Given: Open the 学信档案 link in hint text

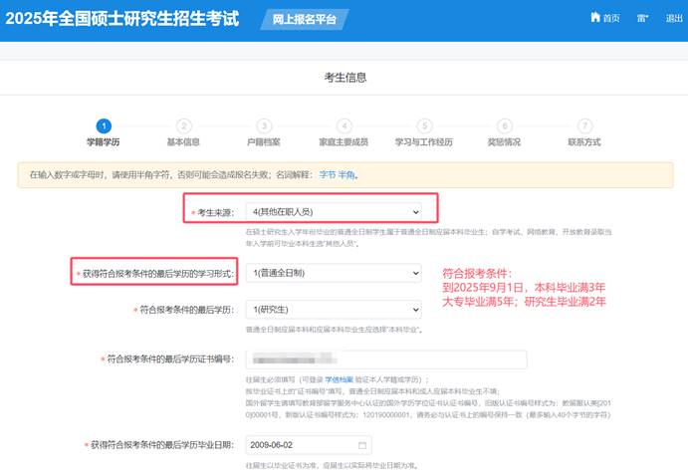Looking at the screenshot, I should coord(340,380).
